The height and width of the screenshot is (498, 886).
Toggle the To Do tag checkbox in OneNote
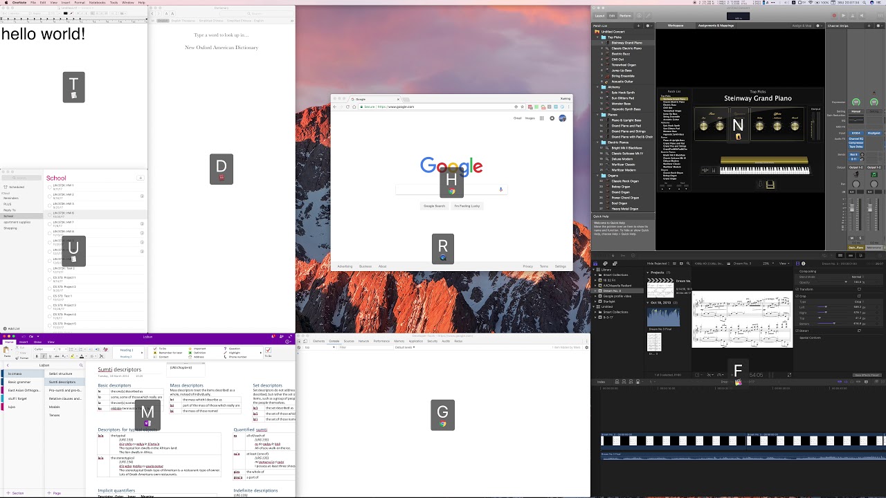pyautogui.click(x=268, y=350)
